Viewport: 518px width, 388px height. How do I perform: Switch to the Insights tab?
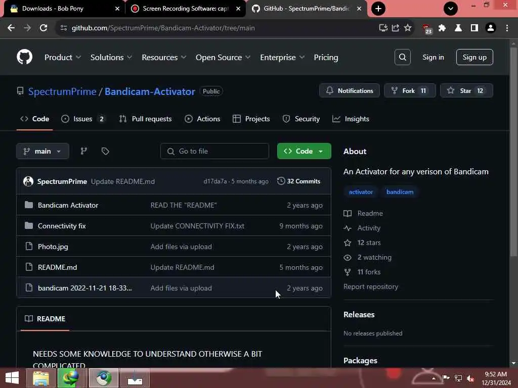[x=351, y=119]
